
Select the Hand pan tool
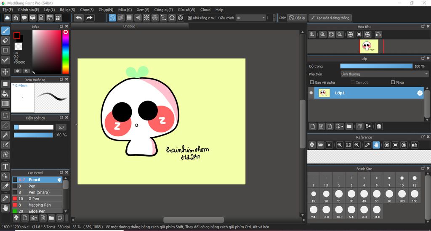point(5,207)
